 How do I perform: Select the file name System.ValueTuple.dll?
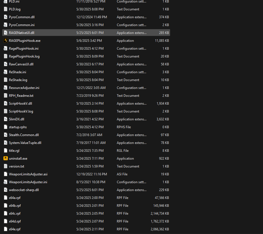(25, 143)
